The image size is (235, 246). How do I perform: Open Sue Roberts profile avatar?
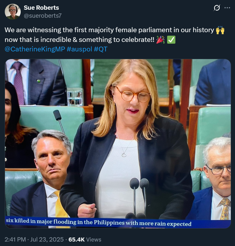click(13, 12)
